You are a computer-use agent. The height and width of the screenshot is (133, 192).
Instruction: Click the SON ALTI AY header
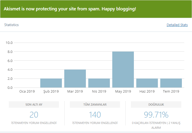34,105
